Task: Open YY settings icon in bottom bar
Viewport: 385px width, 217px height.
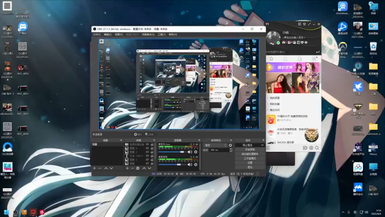Action: coord(311,148)
